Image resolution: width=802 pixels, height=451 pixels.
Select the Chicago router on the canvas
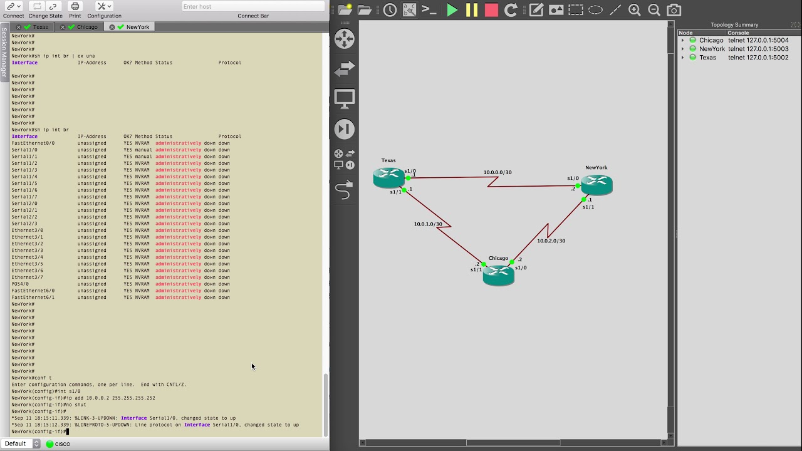tap(499, 275)
